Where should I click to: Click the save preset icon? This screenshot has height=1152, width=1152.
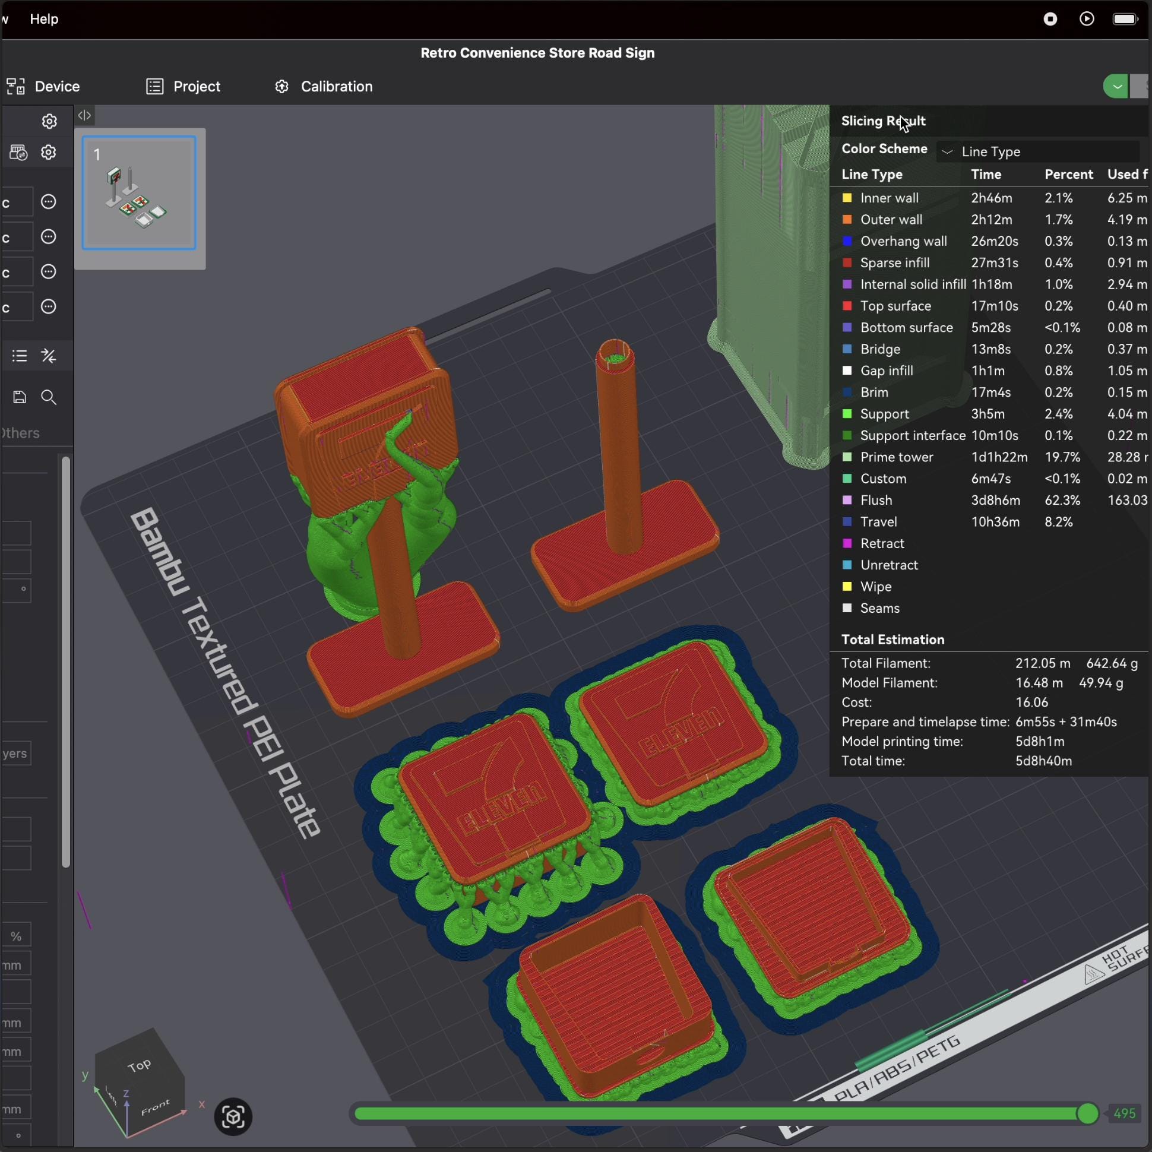(x=20, y=397)
